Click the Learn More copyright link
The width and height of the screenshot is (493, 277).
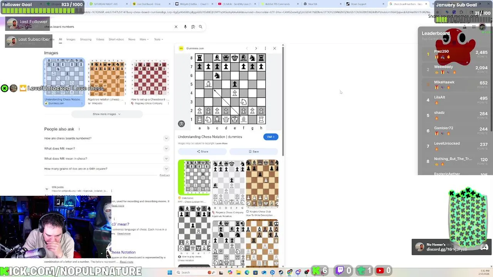point(221,144)
